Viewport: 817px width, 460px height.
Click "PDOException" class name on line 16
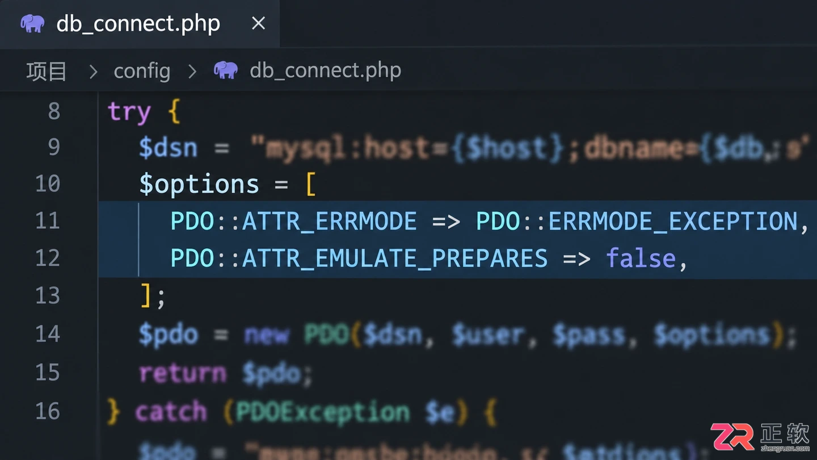pyautogui.click(x=322, y=412)
